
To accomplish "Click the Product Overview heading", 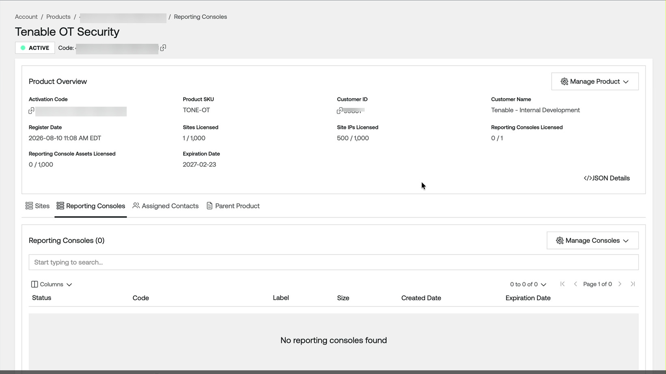I will coord(58,82).
